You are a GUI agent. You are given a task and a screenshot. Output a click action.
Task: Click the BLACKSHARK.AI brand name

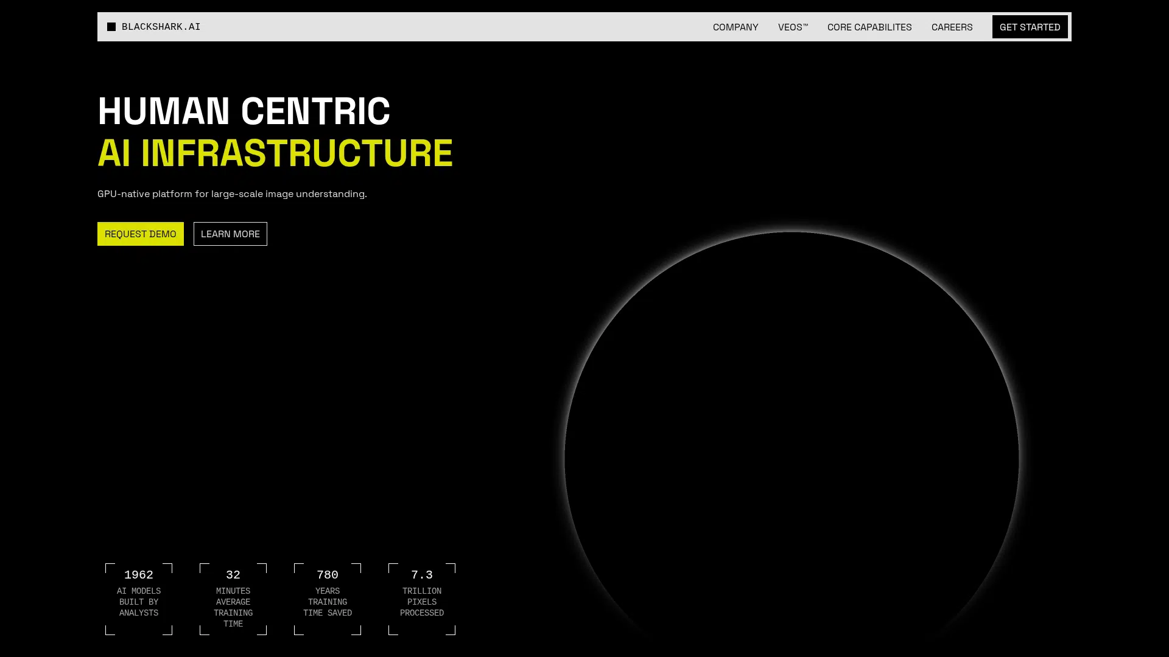[x=161, y=27]
